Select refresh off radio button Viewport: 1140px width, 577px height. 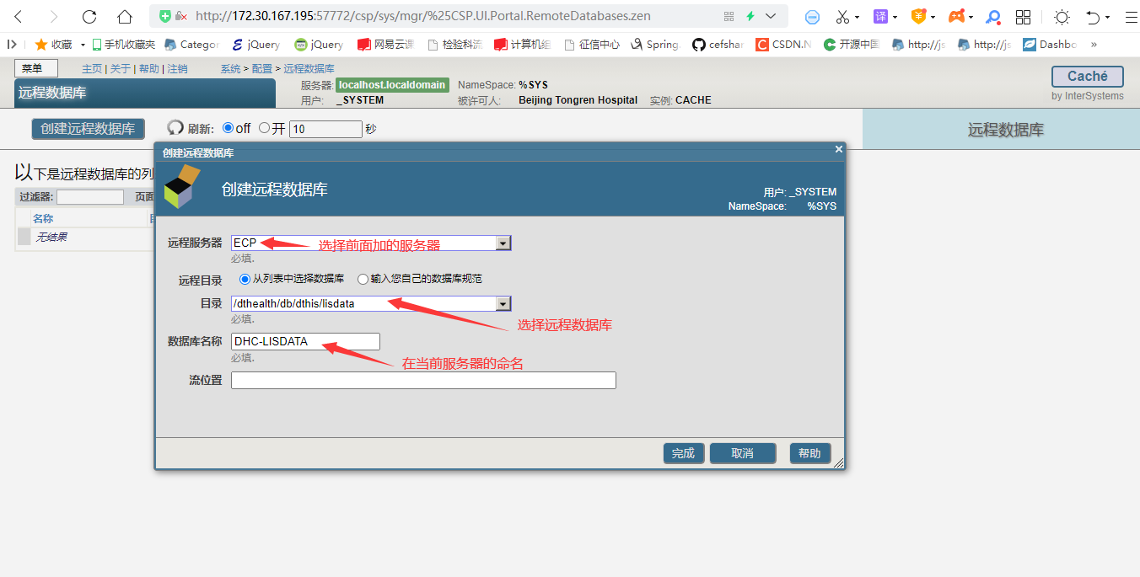coord(228,128)
